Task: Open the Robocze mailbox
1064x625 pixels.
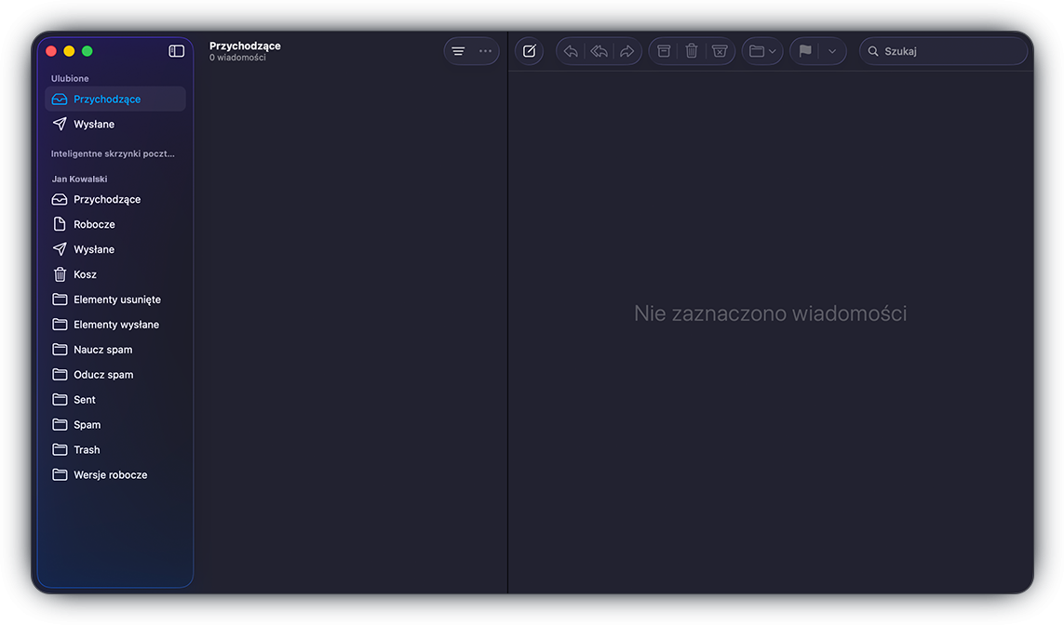Action: pos(92,223)
